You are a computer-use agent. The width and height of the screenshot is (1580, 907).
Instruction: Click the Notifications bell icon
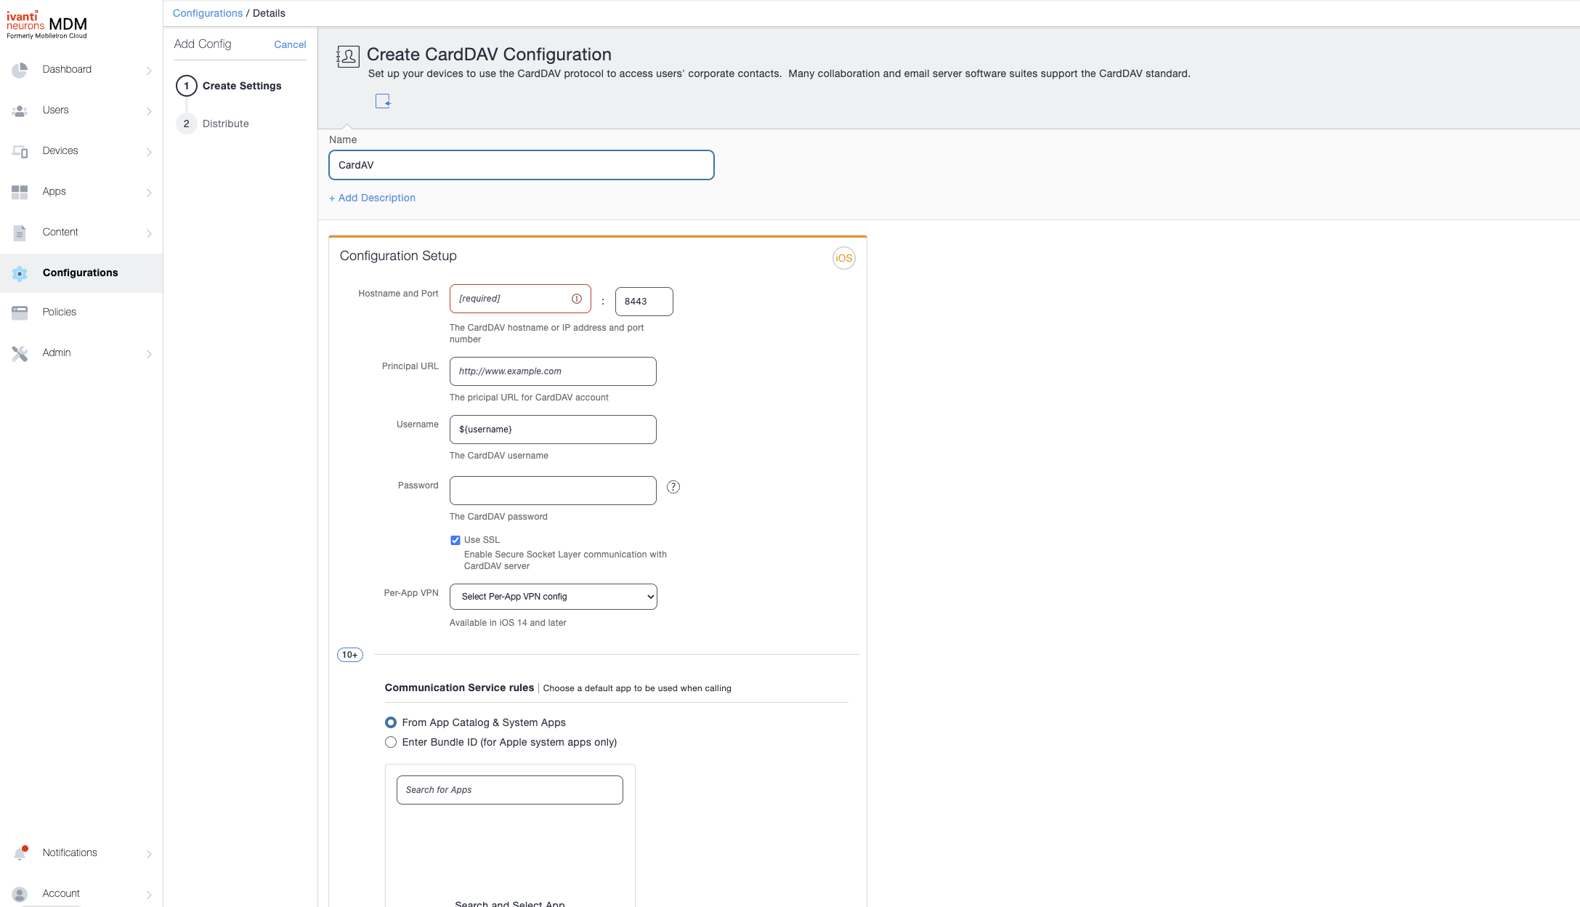19,852
